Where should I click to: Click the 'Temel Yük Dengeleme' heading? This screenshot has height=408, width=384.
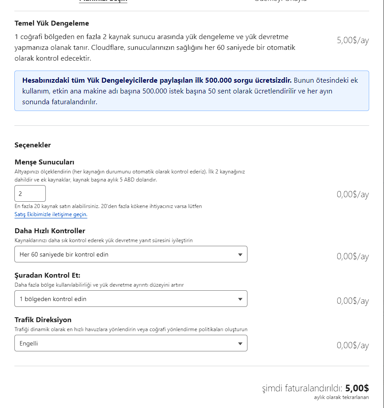[52, 23]
